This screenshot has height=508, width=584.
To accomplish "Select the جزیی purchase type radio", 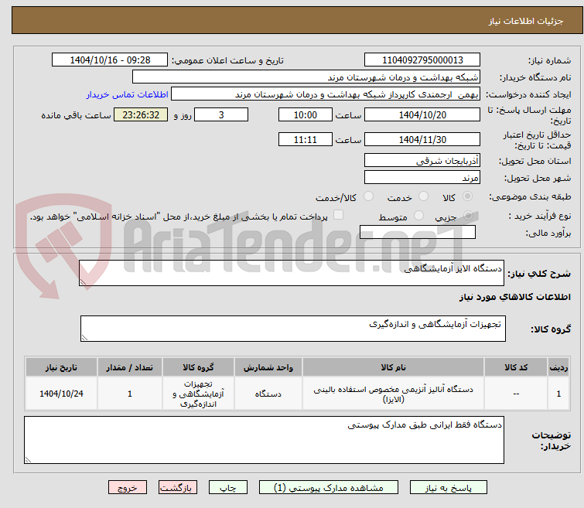I will (468, 215).
